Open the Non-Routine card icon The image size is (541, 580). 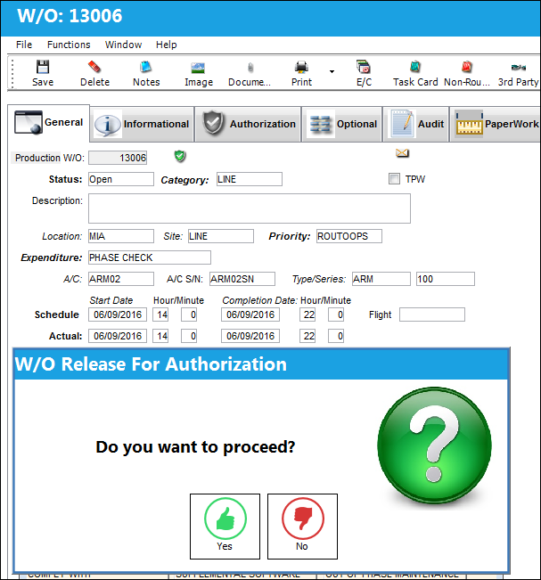tap(467, 67)
